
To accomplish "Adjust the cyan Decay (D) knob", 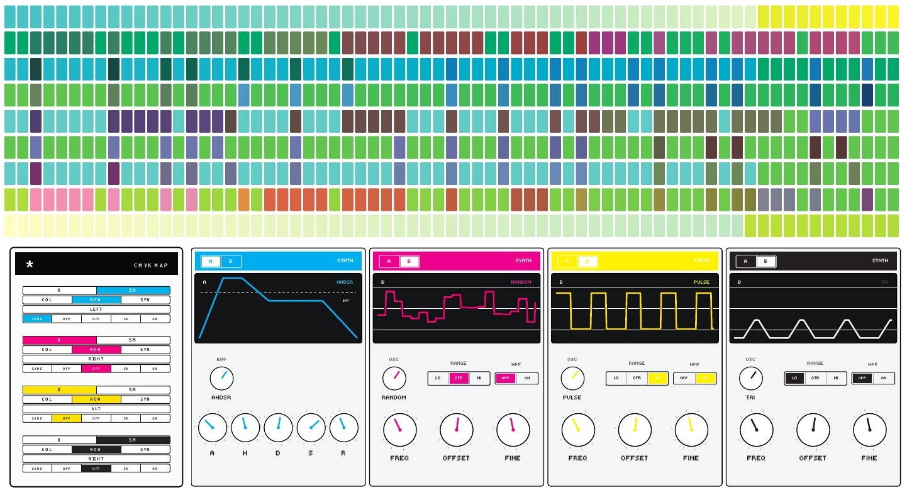I will [x=278, y=428].
